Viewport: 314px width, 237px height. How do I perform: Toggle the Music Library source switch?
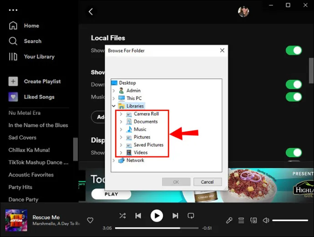pos(294,97)
